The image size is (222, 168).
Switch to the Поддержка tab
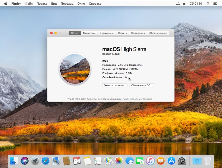(x=138, y=33)
